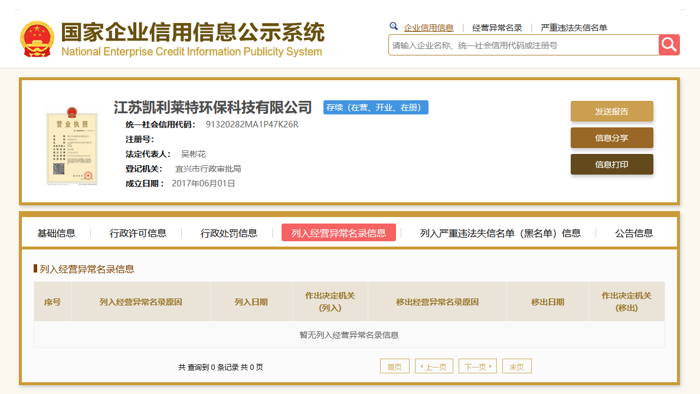This screenshot has height=394, width=700.
Task: Click the 列入经营异常名录原因 column header
Action: pyautogui.click(x=140, y=301)
